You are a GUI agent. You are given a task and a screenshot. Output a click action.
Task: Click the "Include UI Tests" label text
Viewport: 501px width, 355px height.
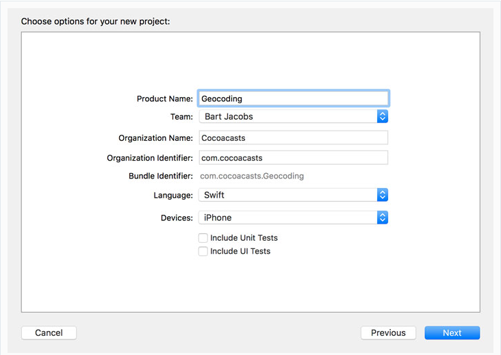[240, 251]
